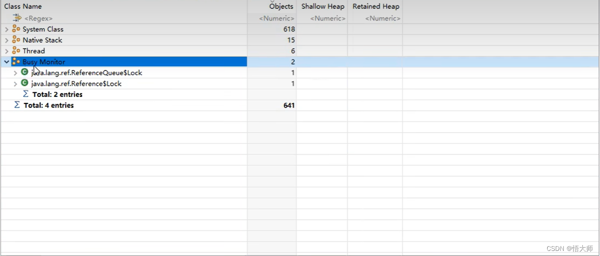Sort by the Shallow Heap column header
600x256 pixels.
(x=323, y=6)
